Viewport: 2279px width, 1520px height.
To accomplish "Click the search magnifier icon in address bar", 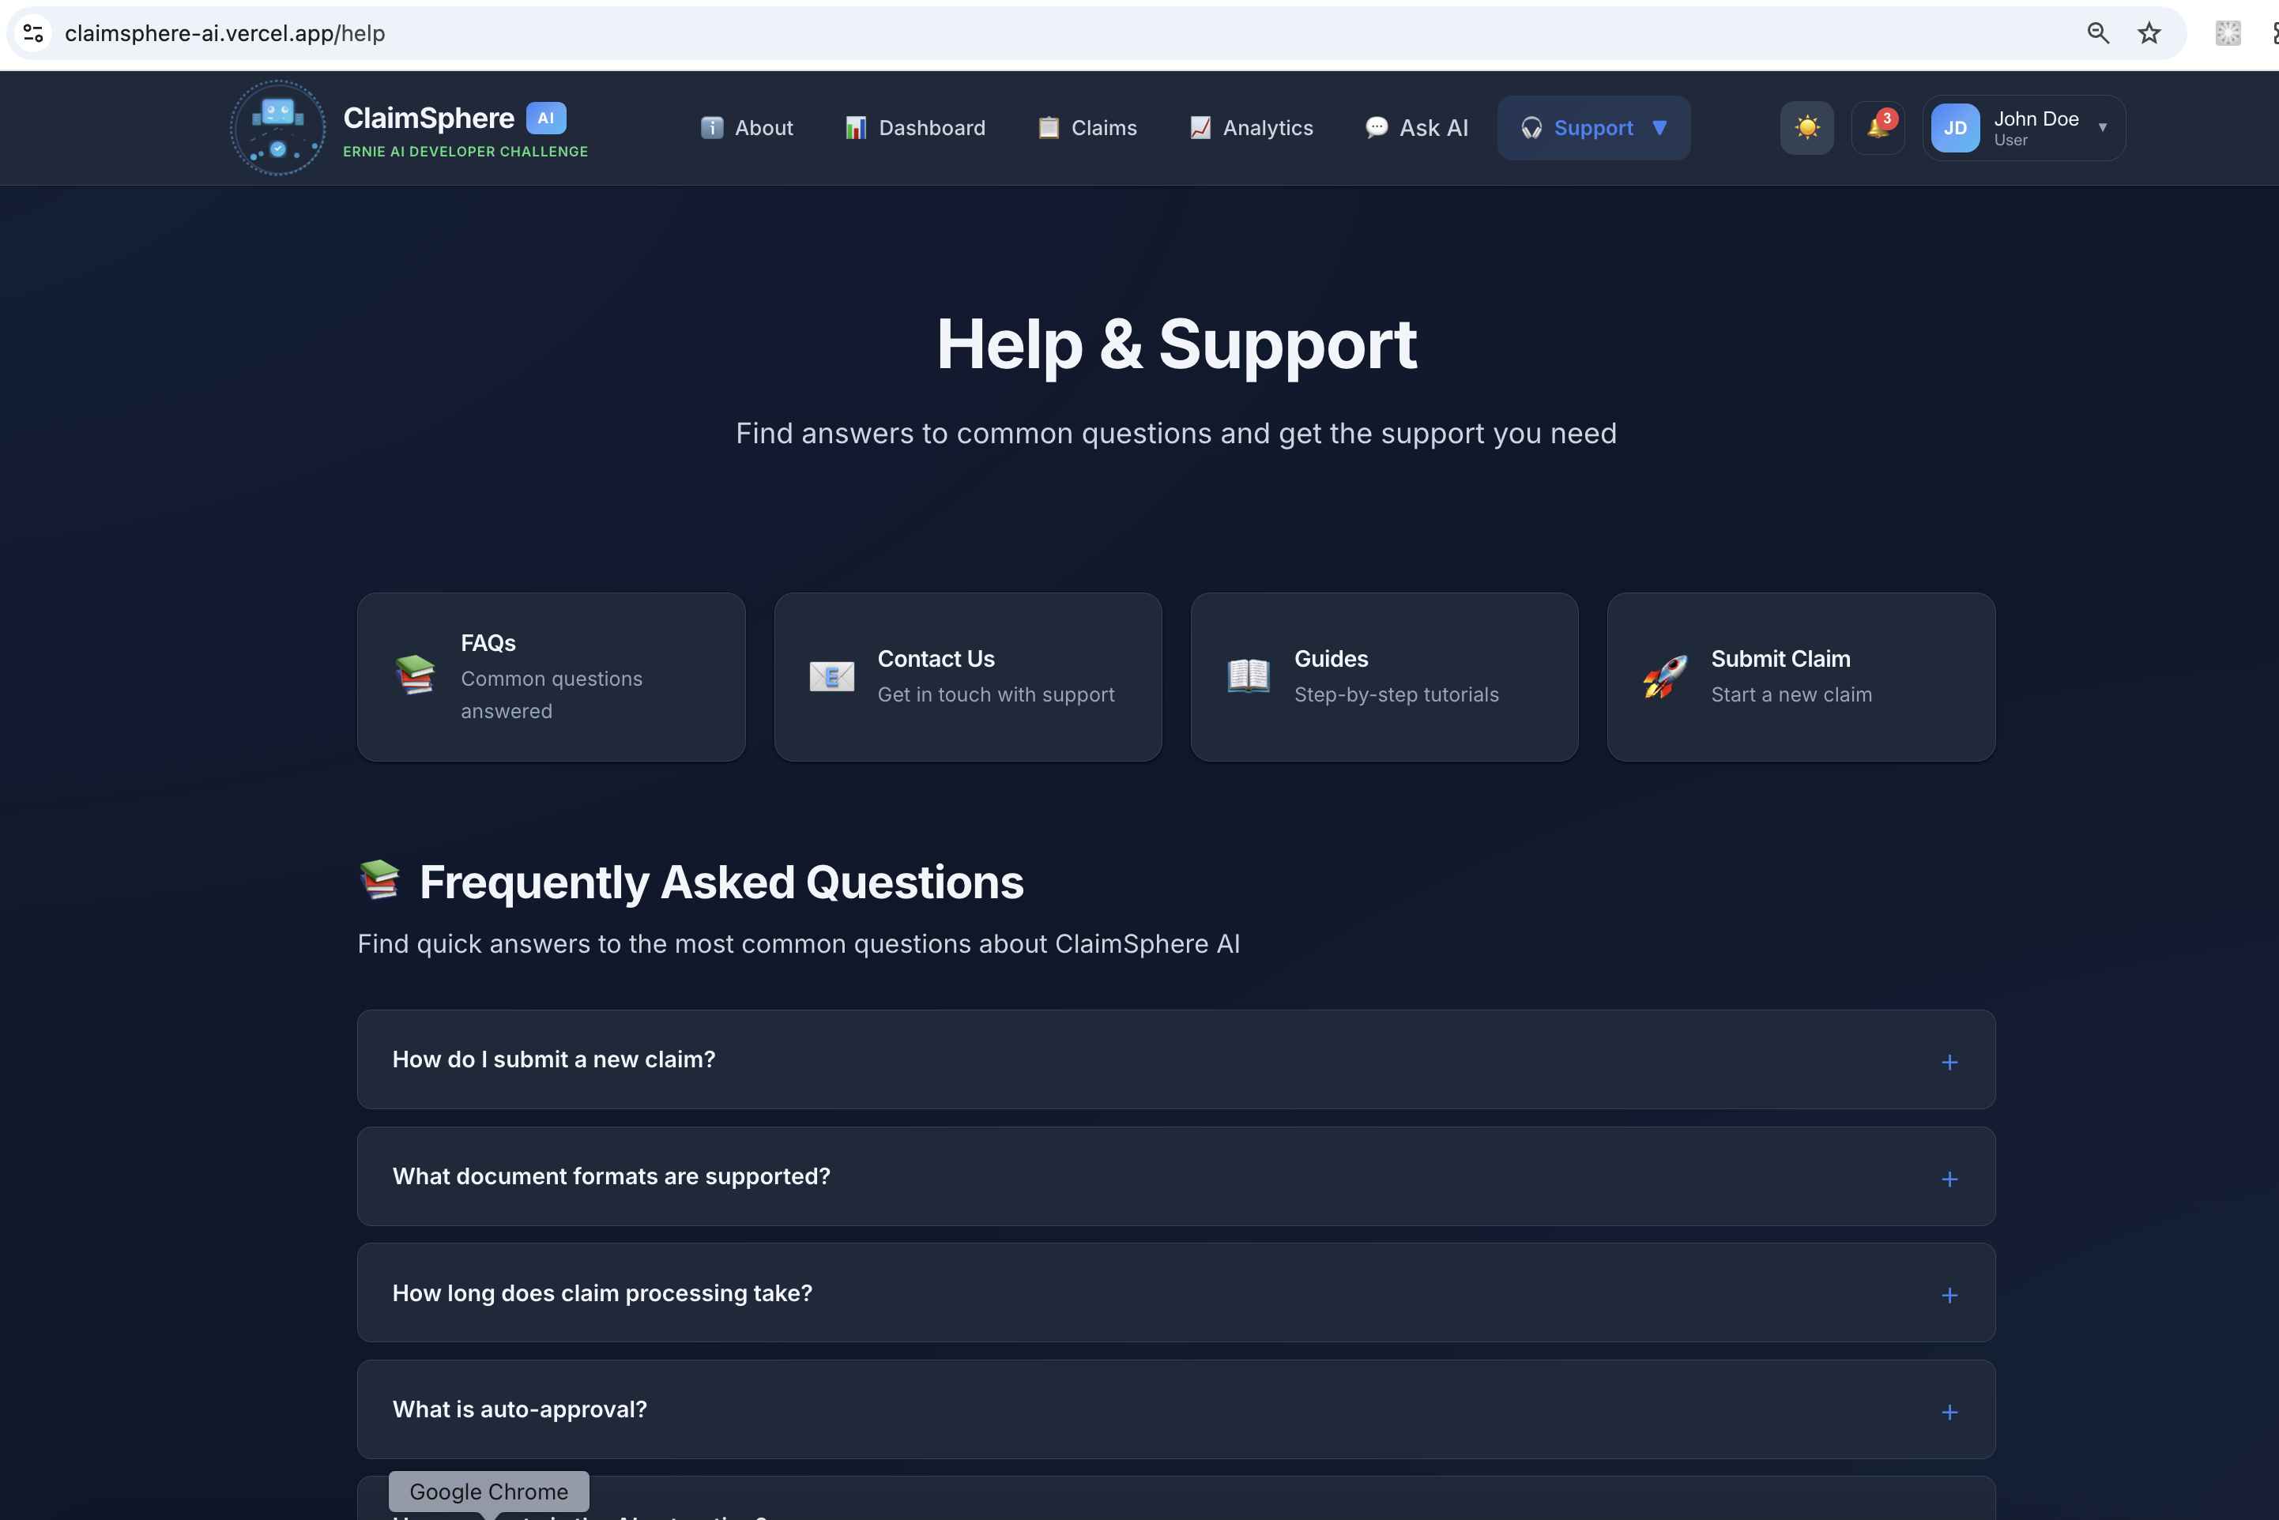I will point(2096,33).
